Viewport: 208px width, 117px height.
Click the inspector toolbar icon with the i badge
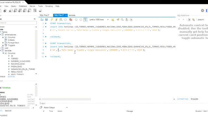[5, 11]
